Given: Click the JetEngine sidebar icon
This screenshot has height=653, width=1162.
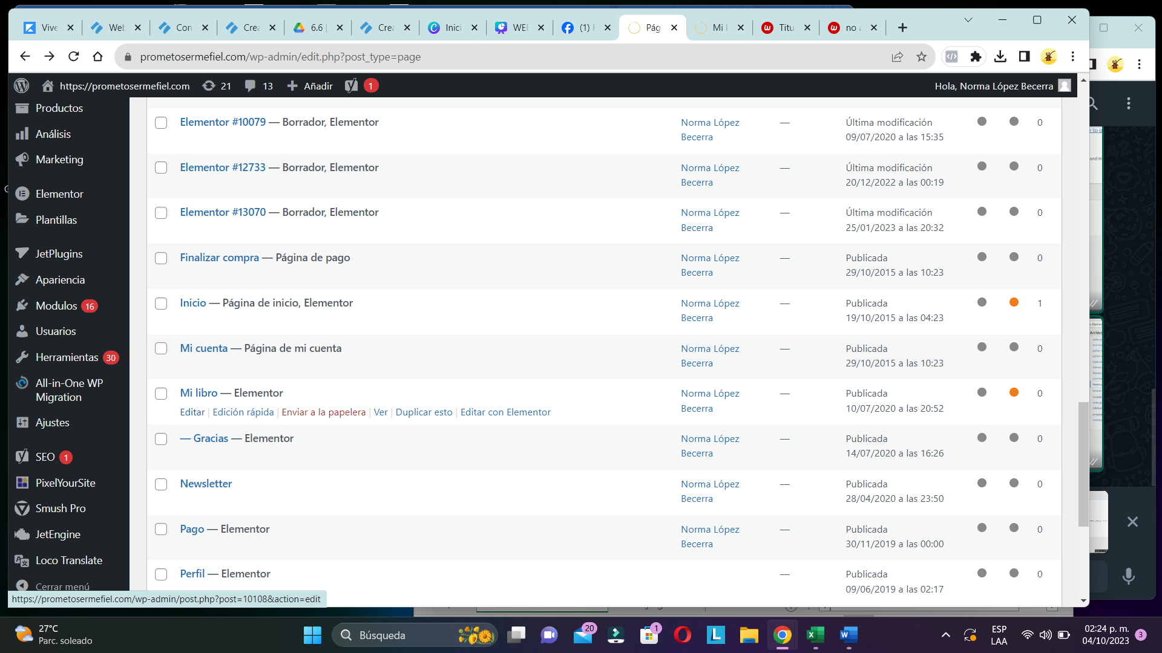Looking at the screenshot, I should (x=22, y=534).
